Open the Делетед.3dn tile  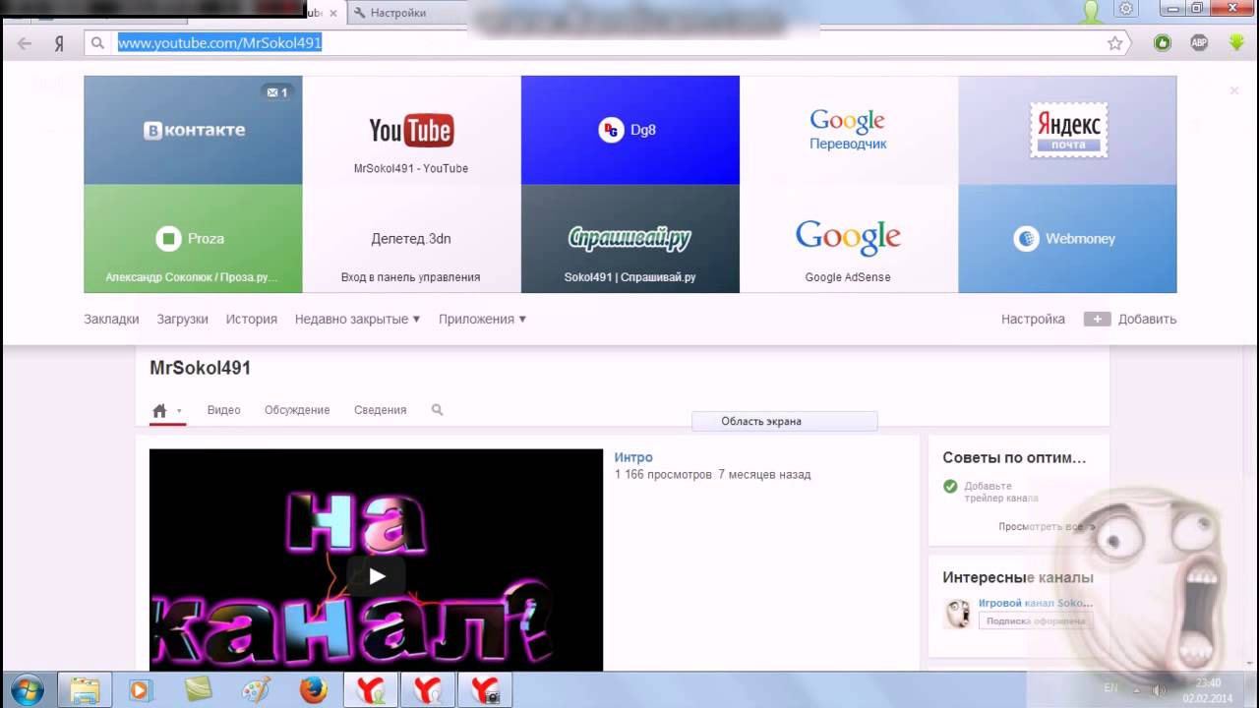click(411, 239)
